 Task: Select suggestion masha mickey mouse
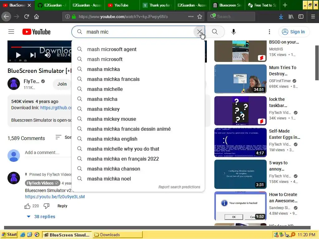click(x=138, y=119)
